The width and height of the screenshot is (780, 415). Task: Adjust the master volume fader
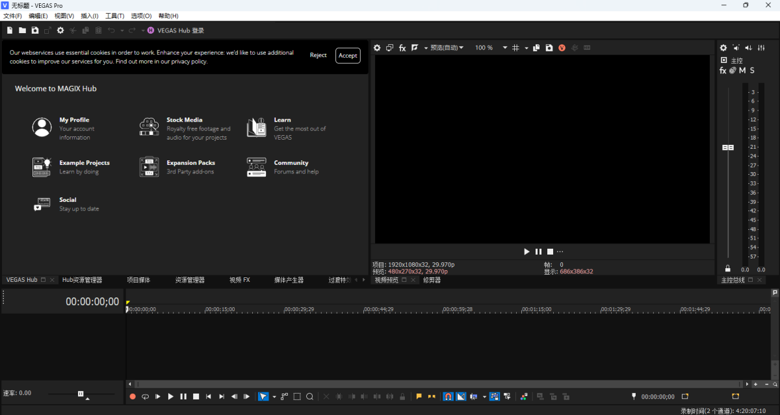tap(728, 147)
